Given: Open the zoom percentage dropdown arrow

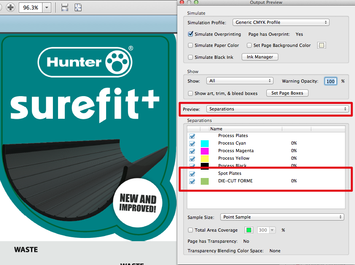Looking at the screenshot, I should click(47, 7).
